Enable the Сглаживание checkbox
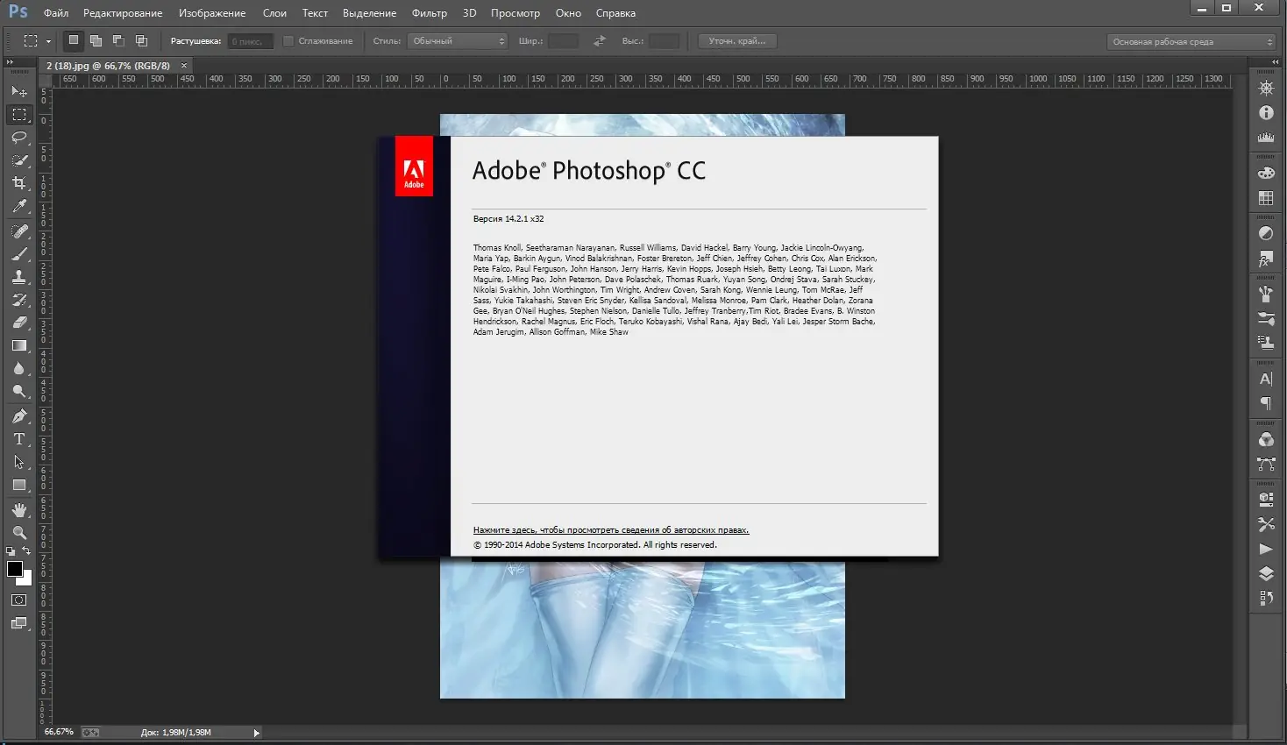This screenshot has width=1287, height=745. tap(288, 41)
